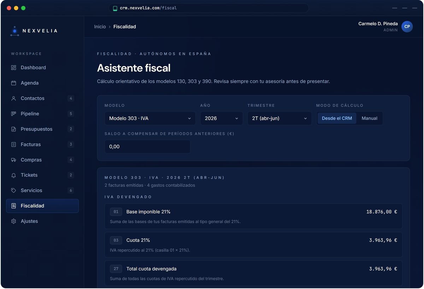This screenshot has width=424, height=289.
Task: Open the Modelo 303 · IVA dropdown
Action: [150, 118]
